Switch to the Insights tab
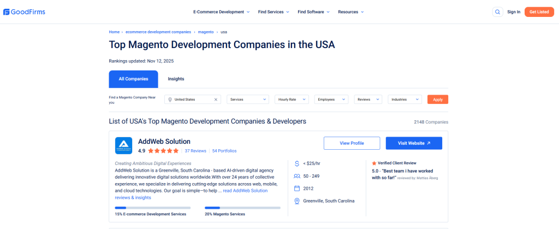Image resolution: width=559 pixels, height=229 pixels. (x=176, y=79)
